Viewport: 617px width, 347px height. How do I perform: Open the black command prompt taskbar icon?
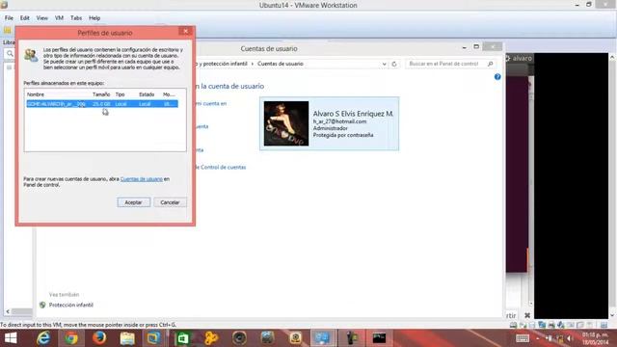tap(379, 338)
